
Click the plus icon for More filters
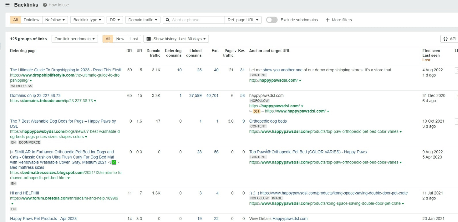(328, 20)
